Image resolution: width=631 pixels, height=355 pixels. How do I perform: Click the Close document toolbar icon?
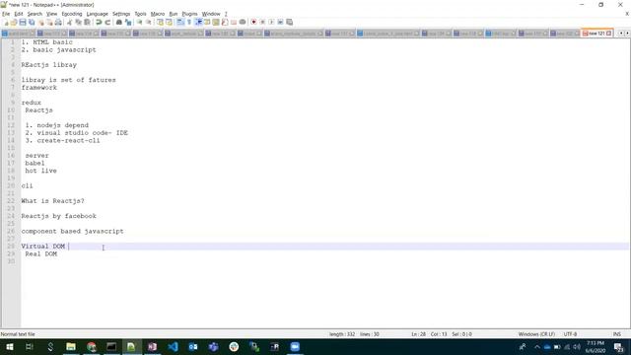coord(41,22)
